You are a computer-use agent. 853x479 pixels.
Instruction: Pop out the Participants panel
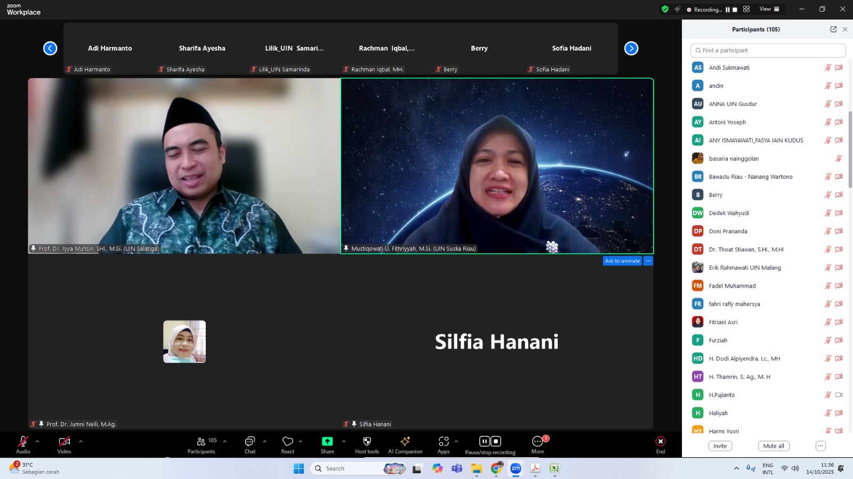pyautogui.click(x=833, y=29)
